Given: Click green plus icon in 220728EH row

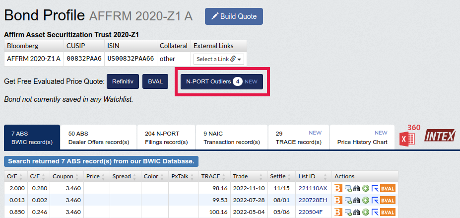Looking at the screenshot, I should [x=366, y=200].
